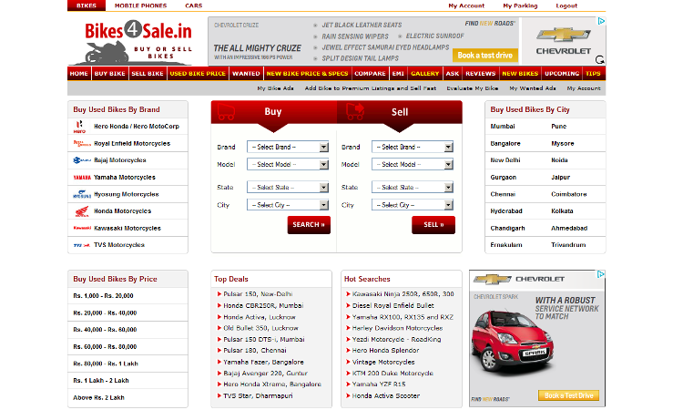Open top deal Honda CBR250R, Mumbai
The image size is (683, 410).
coord(263,305)
